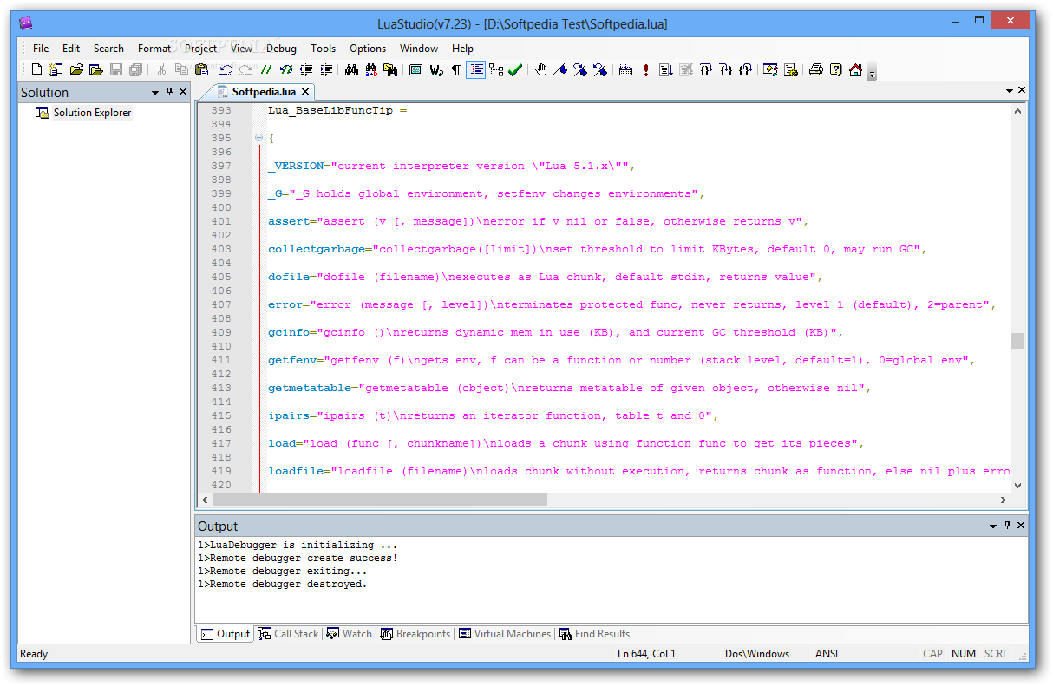Jump to previous bookmark icon
The width and height of the screenshot is (1053, 686).
(x=600, y=70)
